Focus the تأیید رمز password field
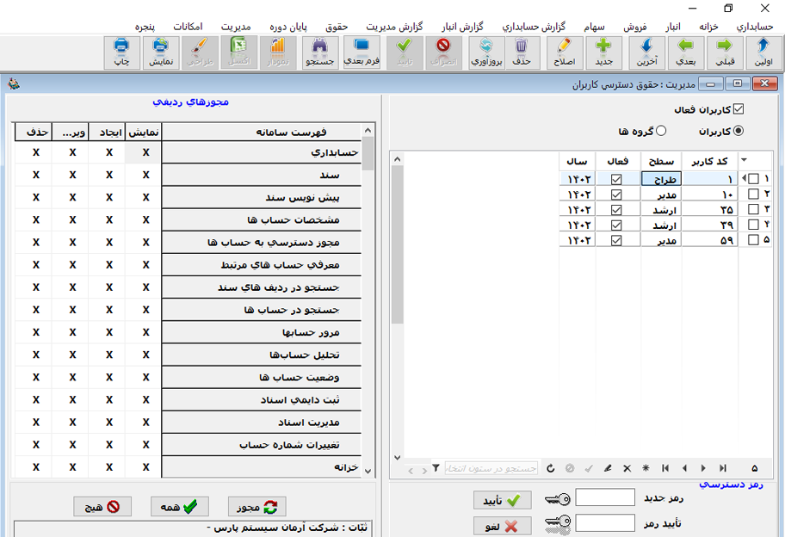The image size is (785, 537). tap(605, 523)
